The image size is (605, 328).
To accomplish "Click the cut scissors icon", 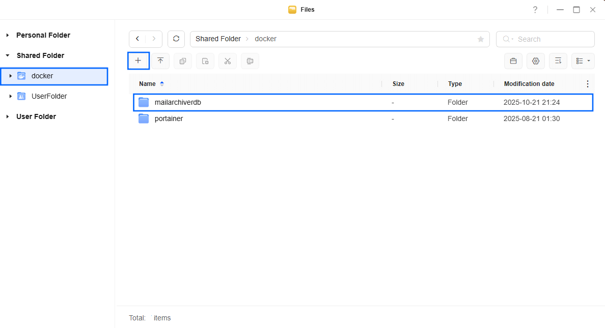I will [x=228, y=61].
